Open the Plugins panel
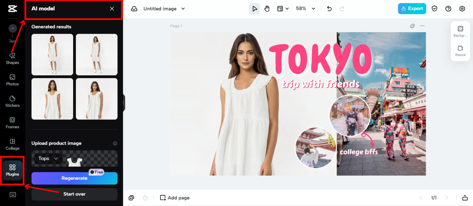 (13, 170)
